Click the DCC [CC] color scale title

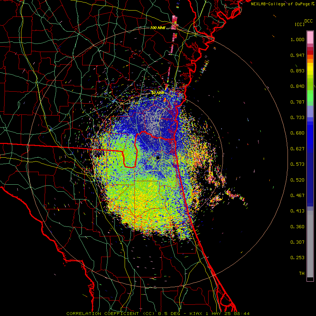pyautogui.click(x=303, y=22)
